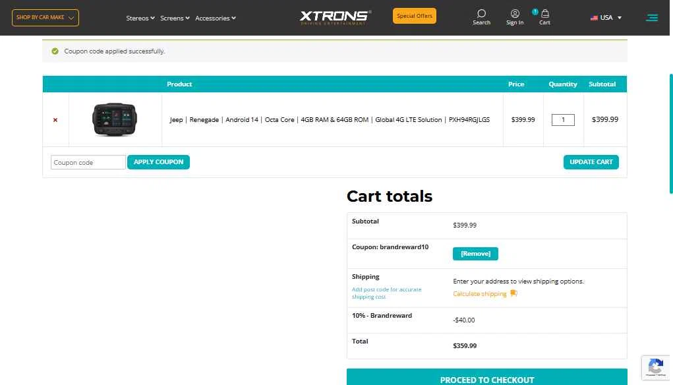Click the Quantity column header

tap(563, 84)
